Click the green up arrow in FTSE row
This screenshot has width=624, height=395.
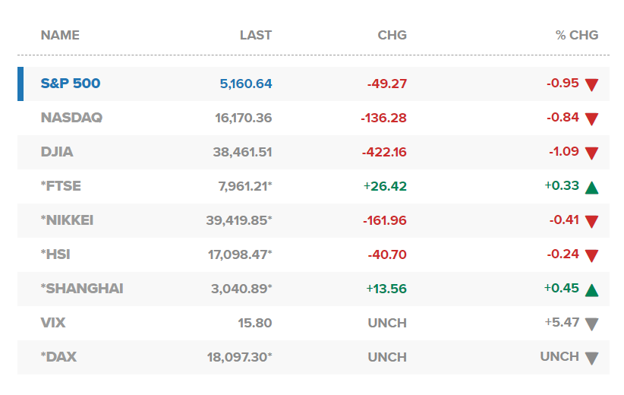coord(591,187)
